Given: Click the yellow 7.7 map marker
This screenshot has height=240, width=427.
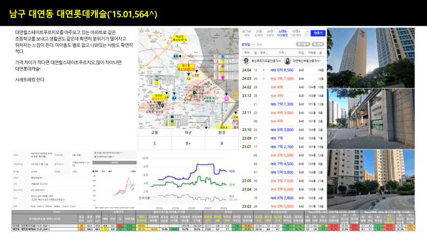Looking at the screenshot, I should point(196,76).
